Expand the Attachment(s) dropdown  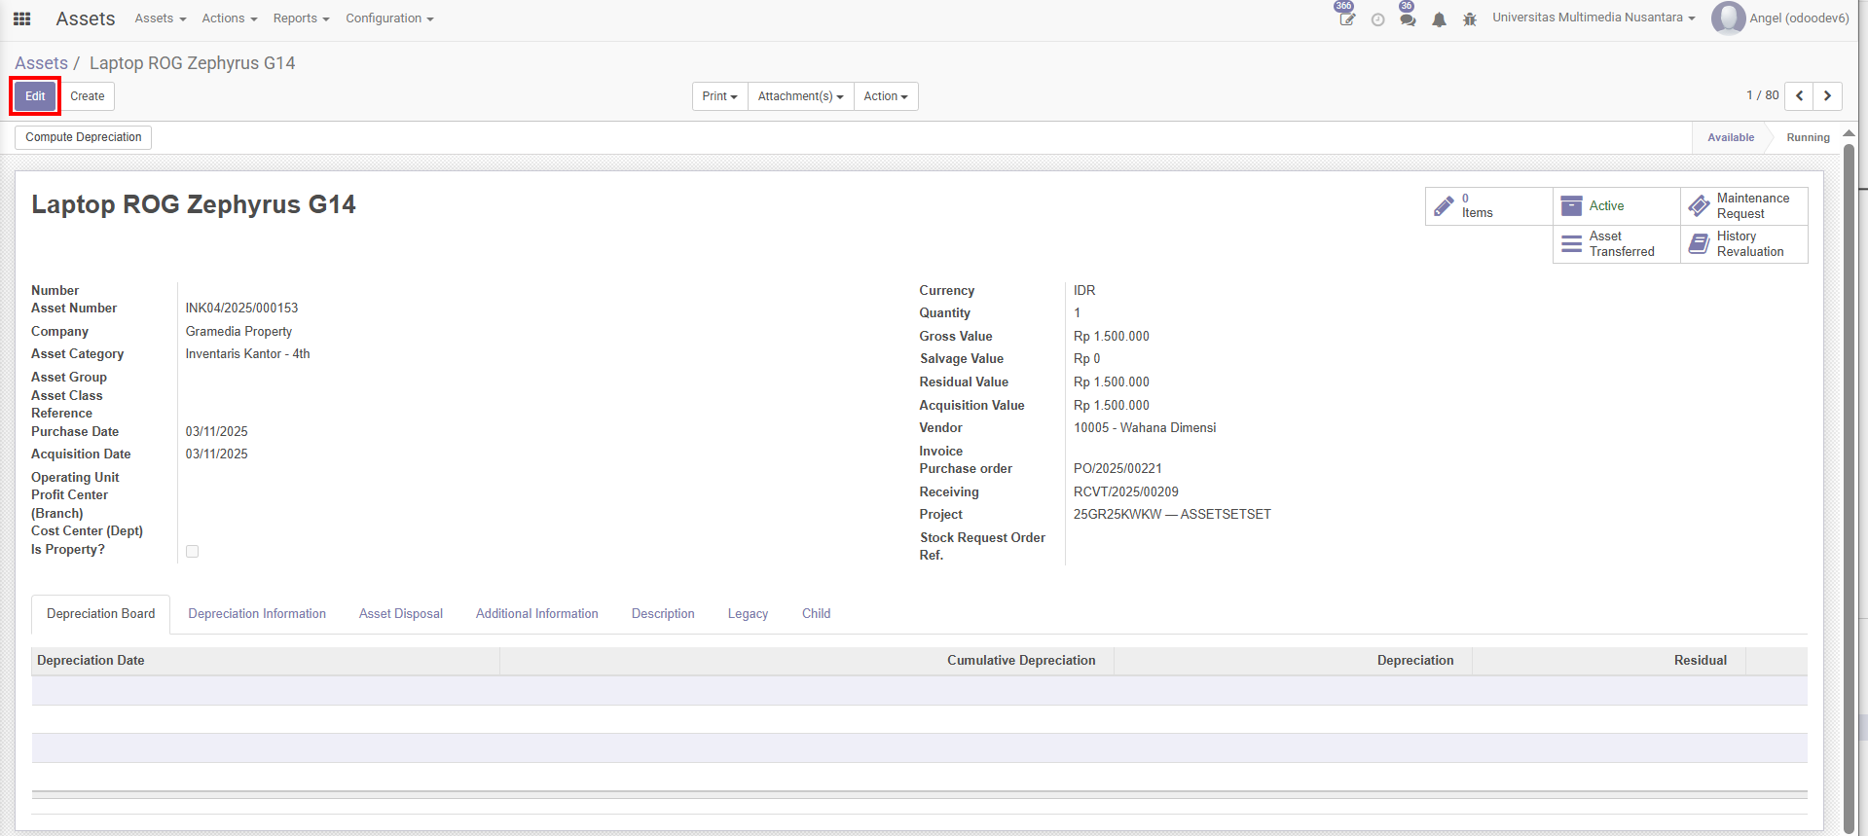[800, 96]
